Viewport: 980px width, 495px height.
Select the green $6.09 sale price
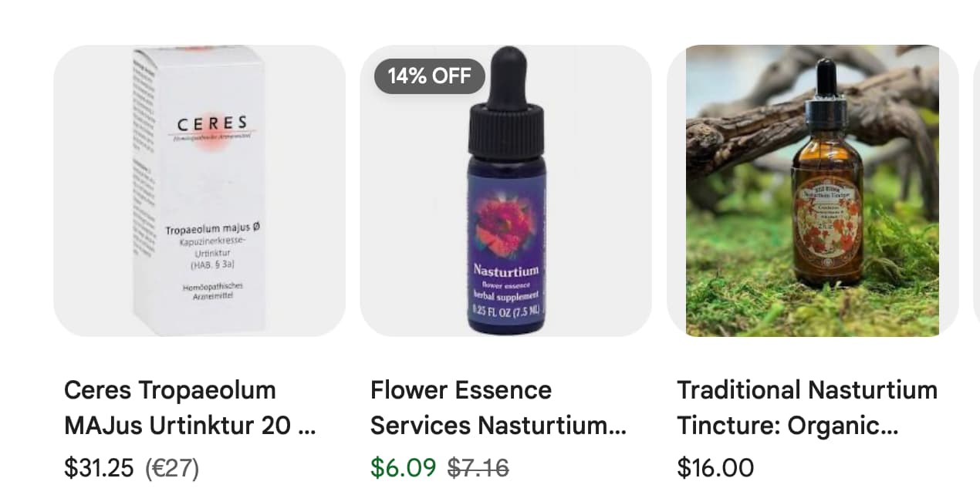coord(403,468)
